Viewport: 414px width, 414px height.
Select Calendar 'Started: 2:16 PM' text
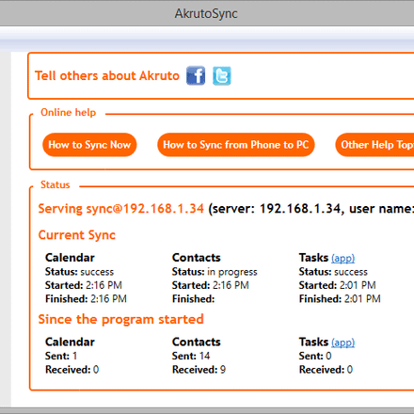[84, 285]
